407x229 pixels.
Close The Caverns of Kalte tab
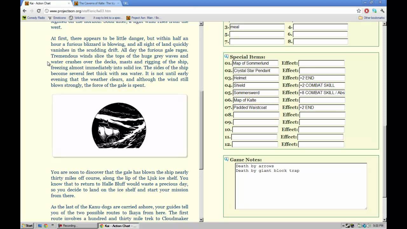tap(118, 3)
